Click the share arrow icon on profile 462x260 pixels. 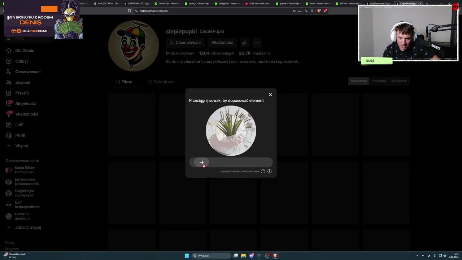(244, 43)
